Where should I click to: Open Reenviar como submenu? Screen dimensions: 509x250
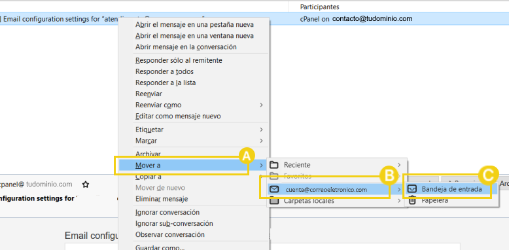click(194, 105)
